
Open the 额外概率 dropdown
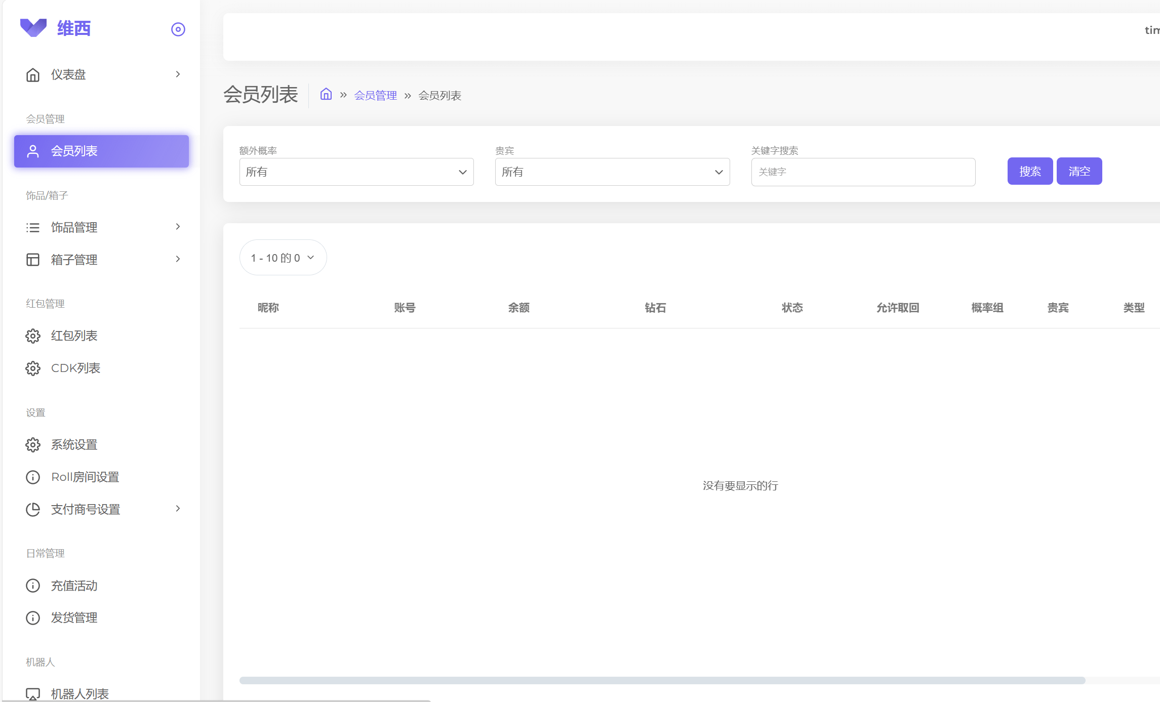(356, 172)
